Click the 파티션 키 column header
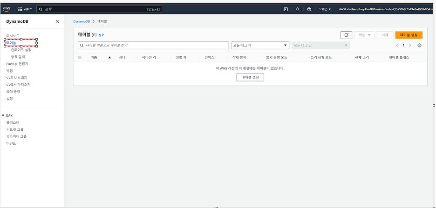The height and width of the screenshot is (208, 436). 149,58
